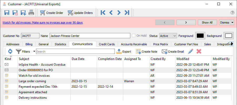Jump to the first customer record
This screenshot has width=237, height=105.
click(103, 13)
